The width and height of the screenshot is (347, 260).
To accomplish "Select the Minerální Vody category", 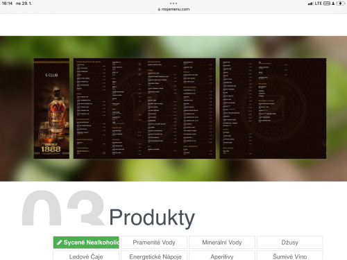I will tap(222, 243).
